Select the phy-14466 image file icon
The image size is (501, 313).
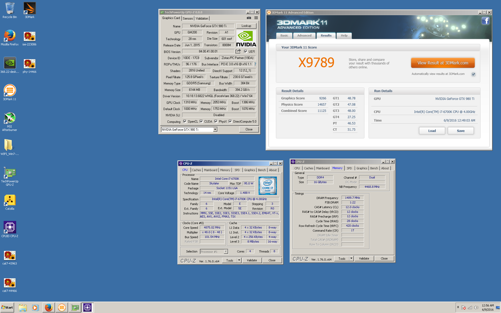pyautogui.click(x=29, y=65)
